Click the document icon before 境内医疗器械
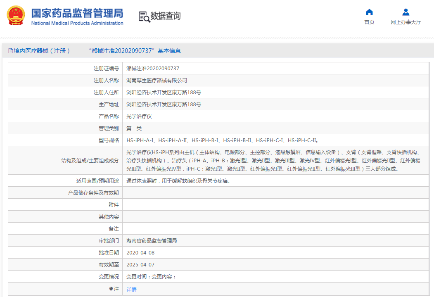This screenshot has width=434, height=297. coord(11,51)
